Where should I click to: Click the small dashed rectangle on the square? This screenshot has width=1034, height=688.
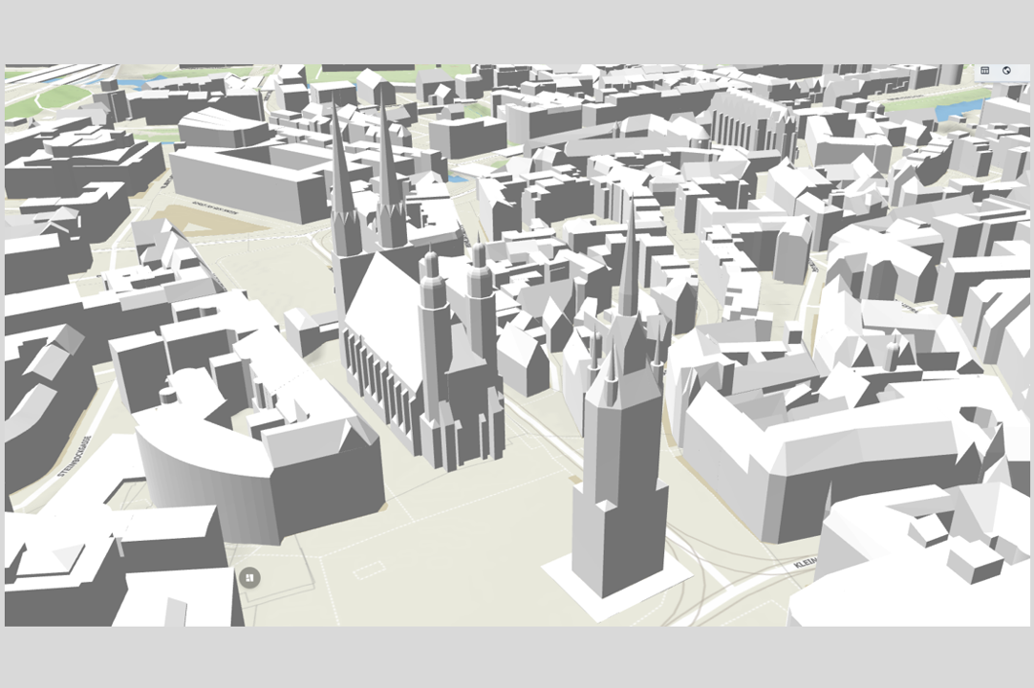[x=369, y=571]
